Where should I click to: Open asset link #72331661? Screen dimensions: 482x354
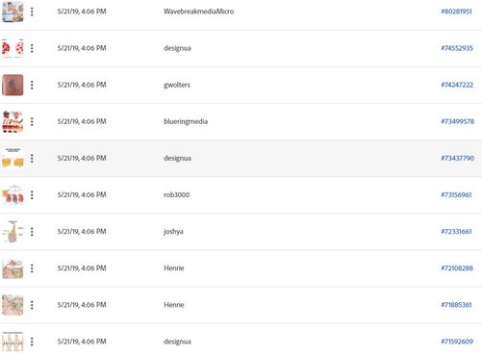[x=456, y=232]
